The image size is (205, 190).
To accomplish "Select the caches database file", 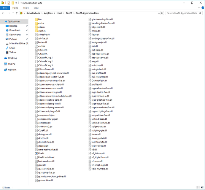I will point(40,46).
